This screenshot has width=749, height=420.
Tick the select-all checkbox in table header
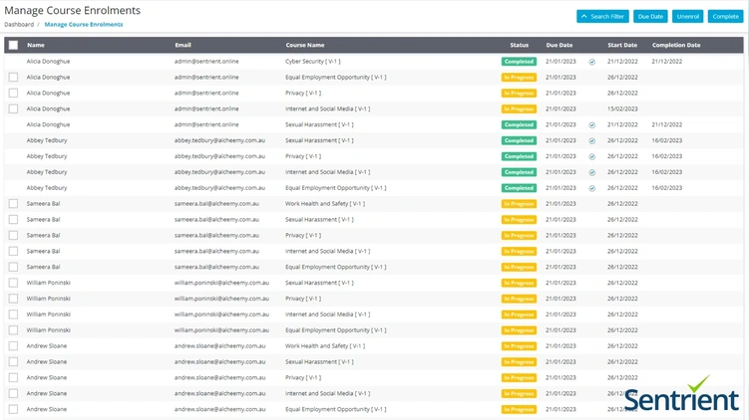13,45
